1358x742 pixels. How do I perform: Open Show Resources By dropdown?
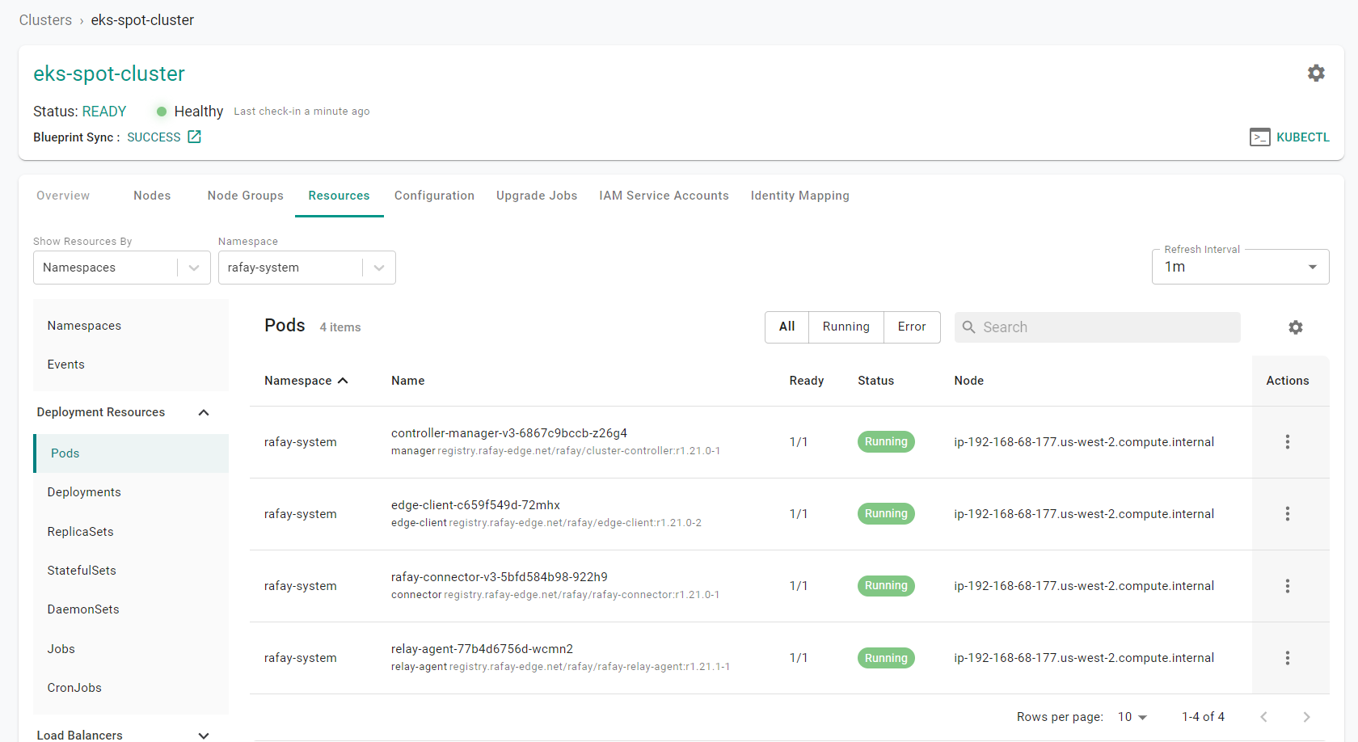pos(122,268)
